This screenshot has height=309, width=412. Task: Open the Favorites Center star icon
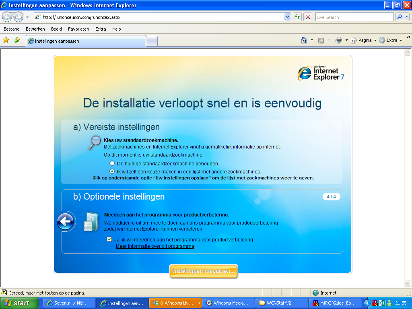click(x=6, y=40)
